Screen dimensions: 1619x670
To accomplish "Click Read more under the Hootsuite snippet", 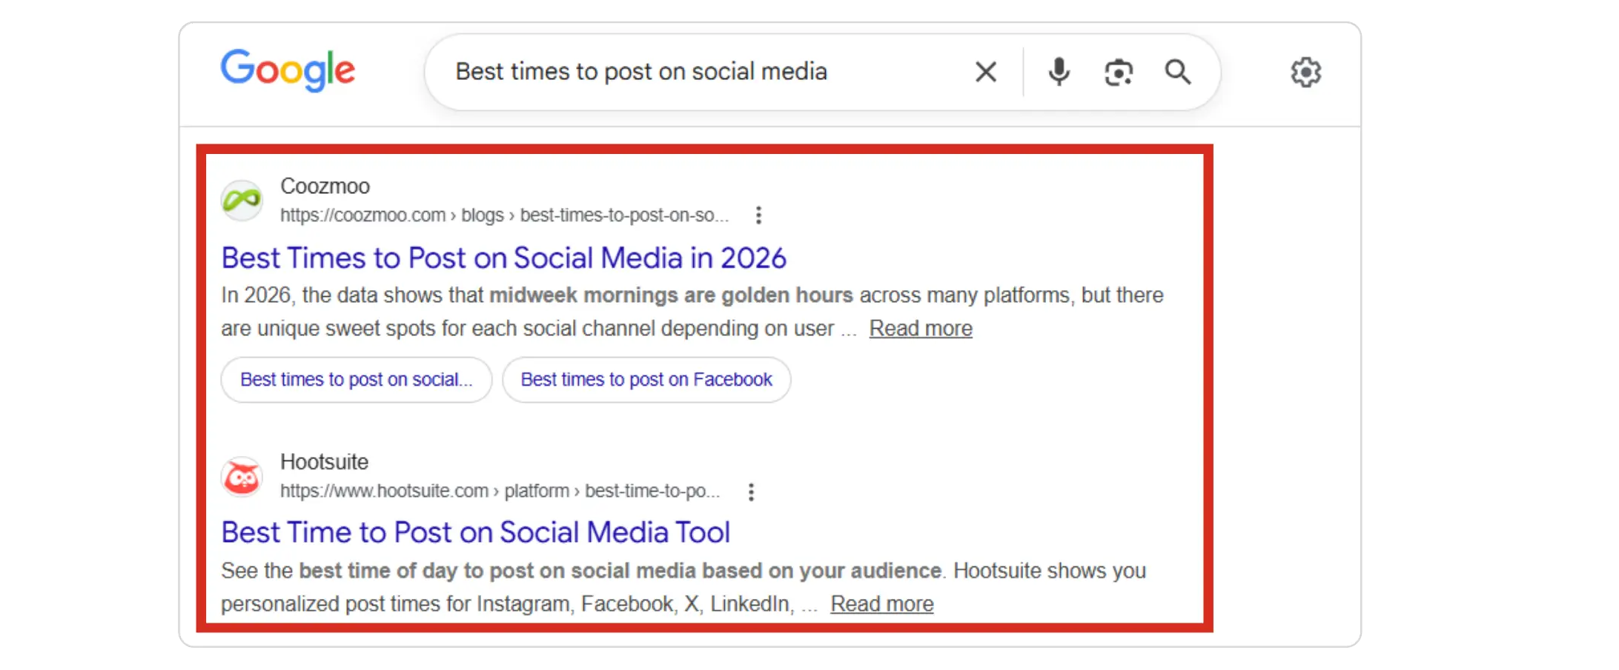I will [882, 603].
